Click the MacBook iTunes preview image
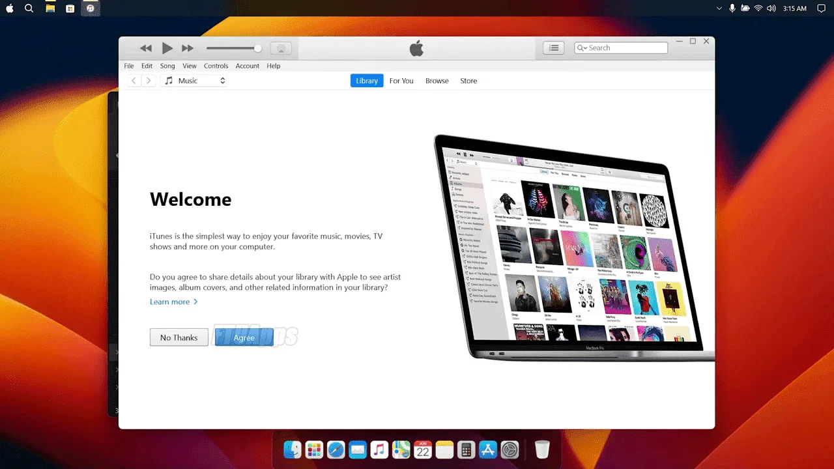The image size is (834, 469). (x=573, y=248)
